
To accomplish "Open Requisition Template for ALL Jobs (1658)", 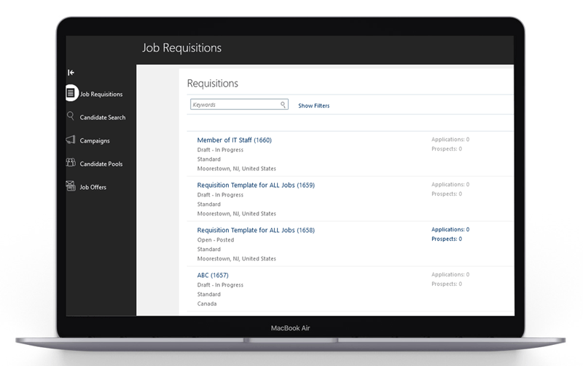I will click(256, 230).
